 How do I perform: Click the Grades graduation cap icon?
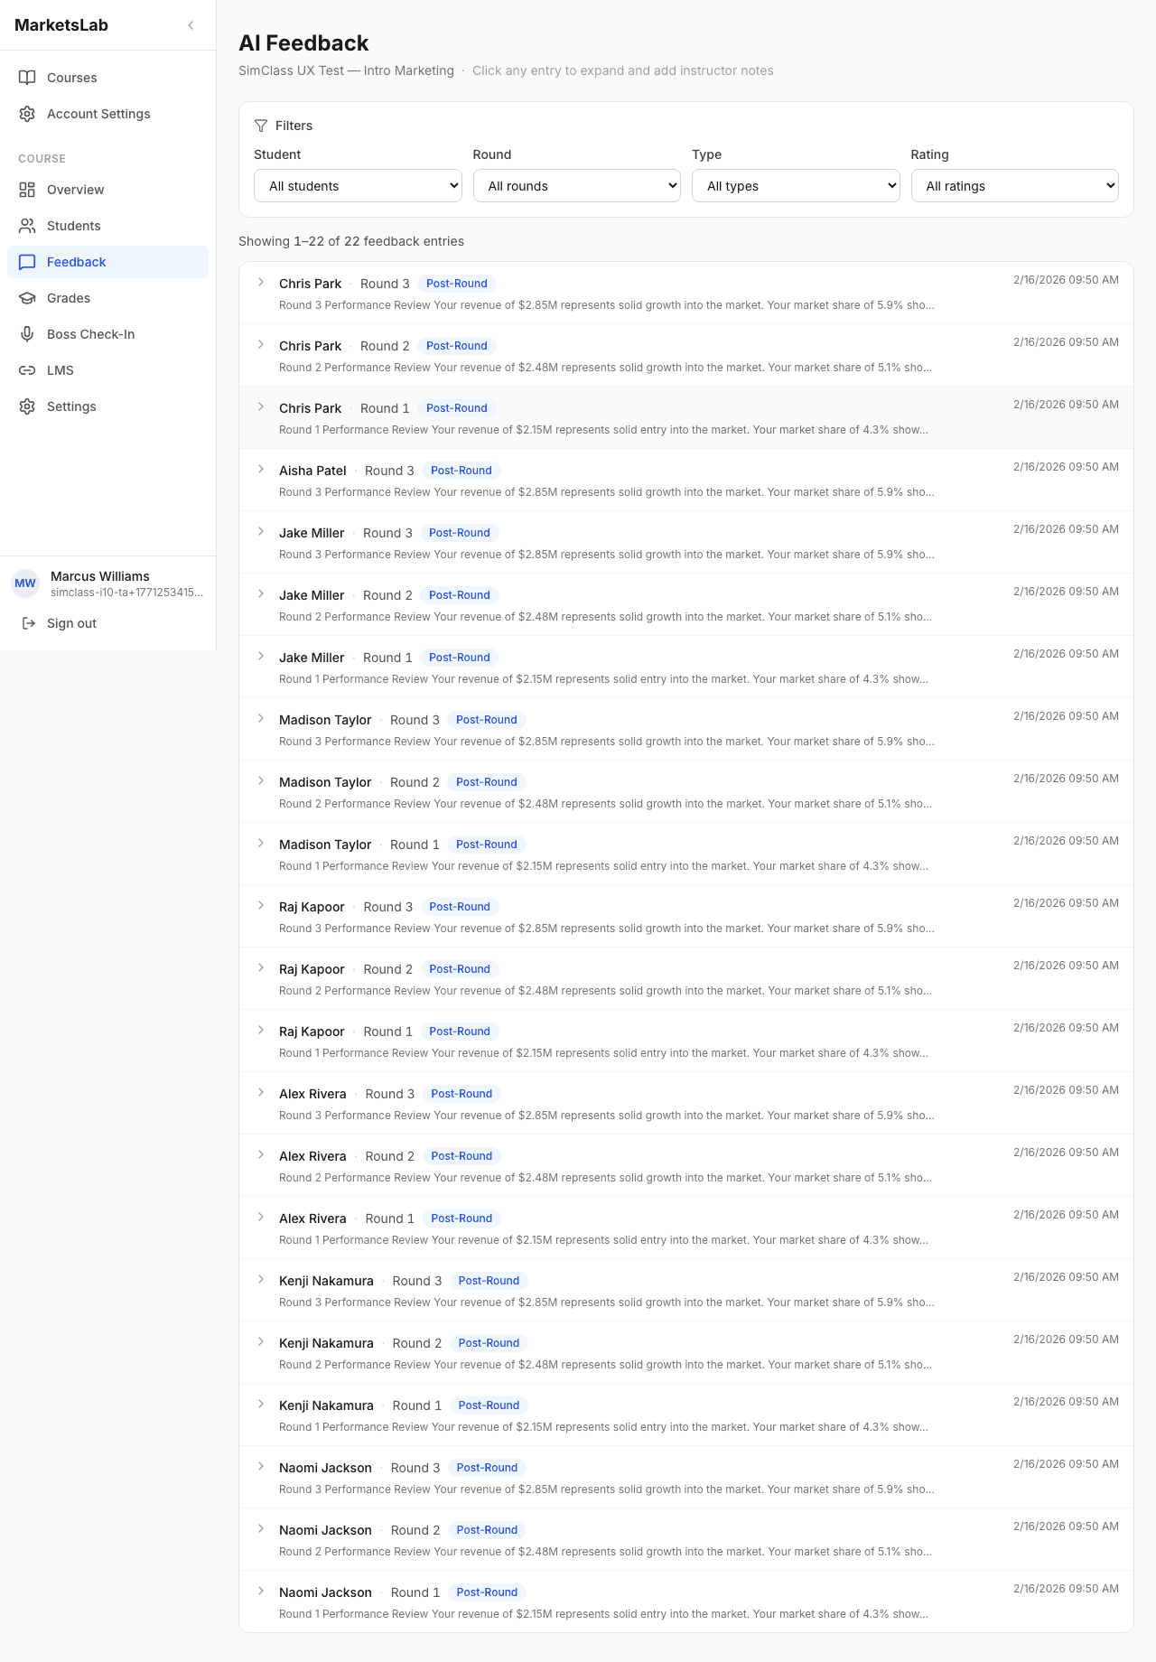27,298
